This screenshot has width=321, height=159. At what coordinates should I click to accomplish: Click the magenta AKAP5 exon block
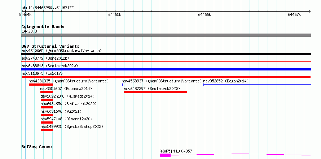click(165, 155)
